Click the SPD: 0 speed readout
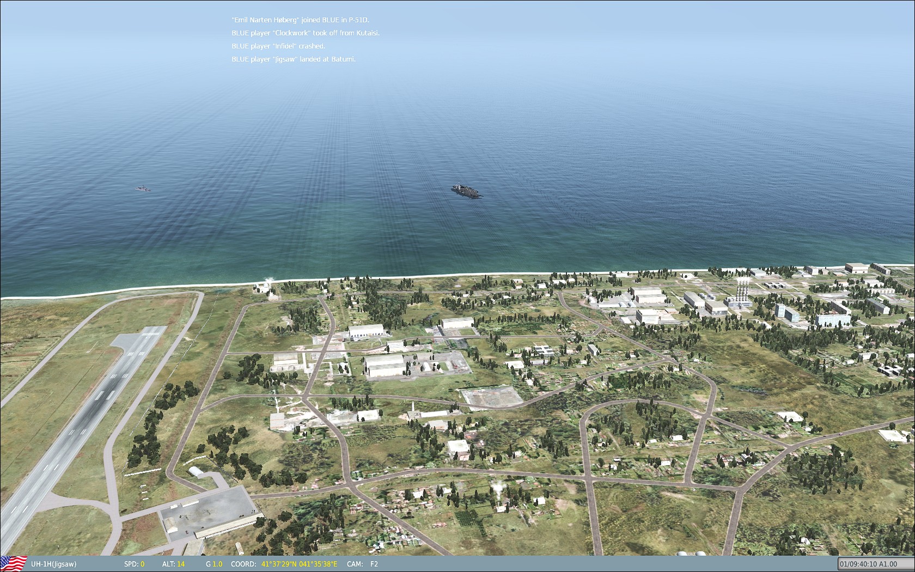 134,564
